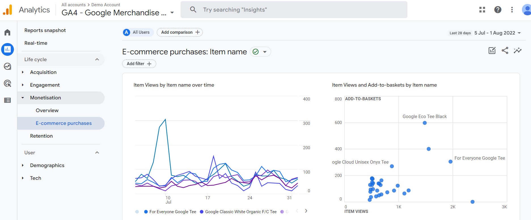The width and height of the screenshot is (531, 220).
Task: Click the Tech menu label
Action: [36, 178]
